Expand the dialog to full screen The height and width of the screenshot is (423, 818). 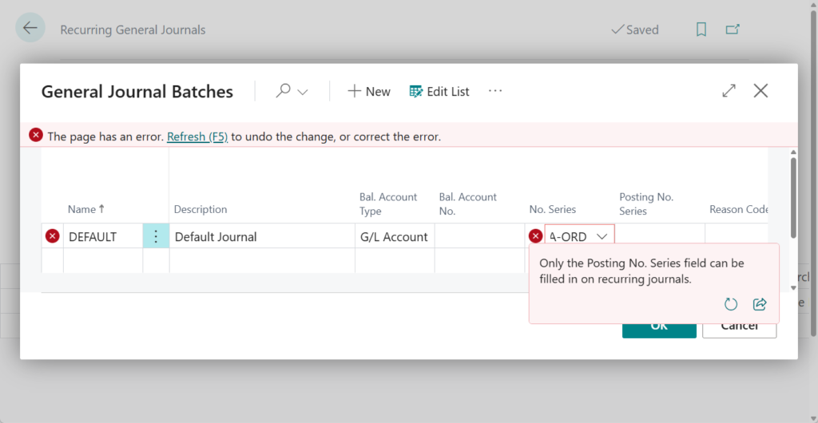[729, 91]
